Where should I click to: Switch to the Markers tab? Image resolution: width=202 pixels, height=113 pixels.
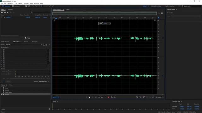[26, 42]
